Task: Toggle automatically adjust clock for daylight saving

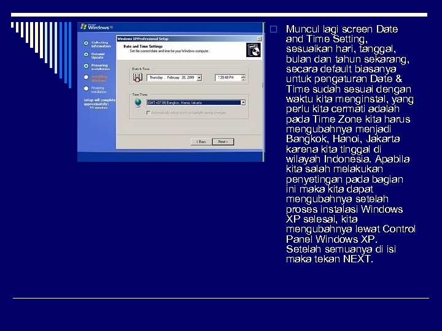Action: [x=149, y=113]
